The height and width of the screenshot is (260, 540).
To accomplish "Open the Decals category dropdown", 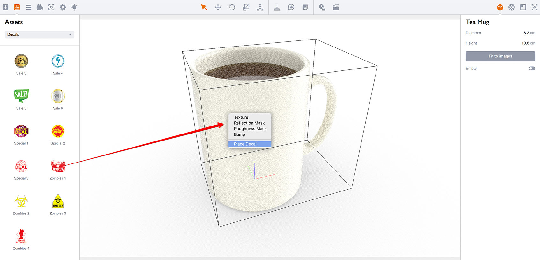I will tap(40, 34).
